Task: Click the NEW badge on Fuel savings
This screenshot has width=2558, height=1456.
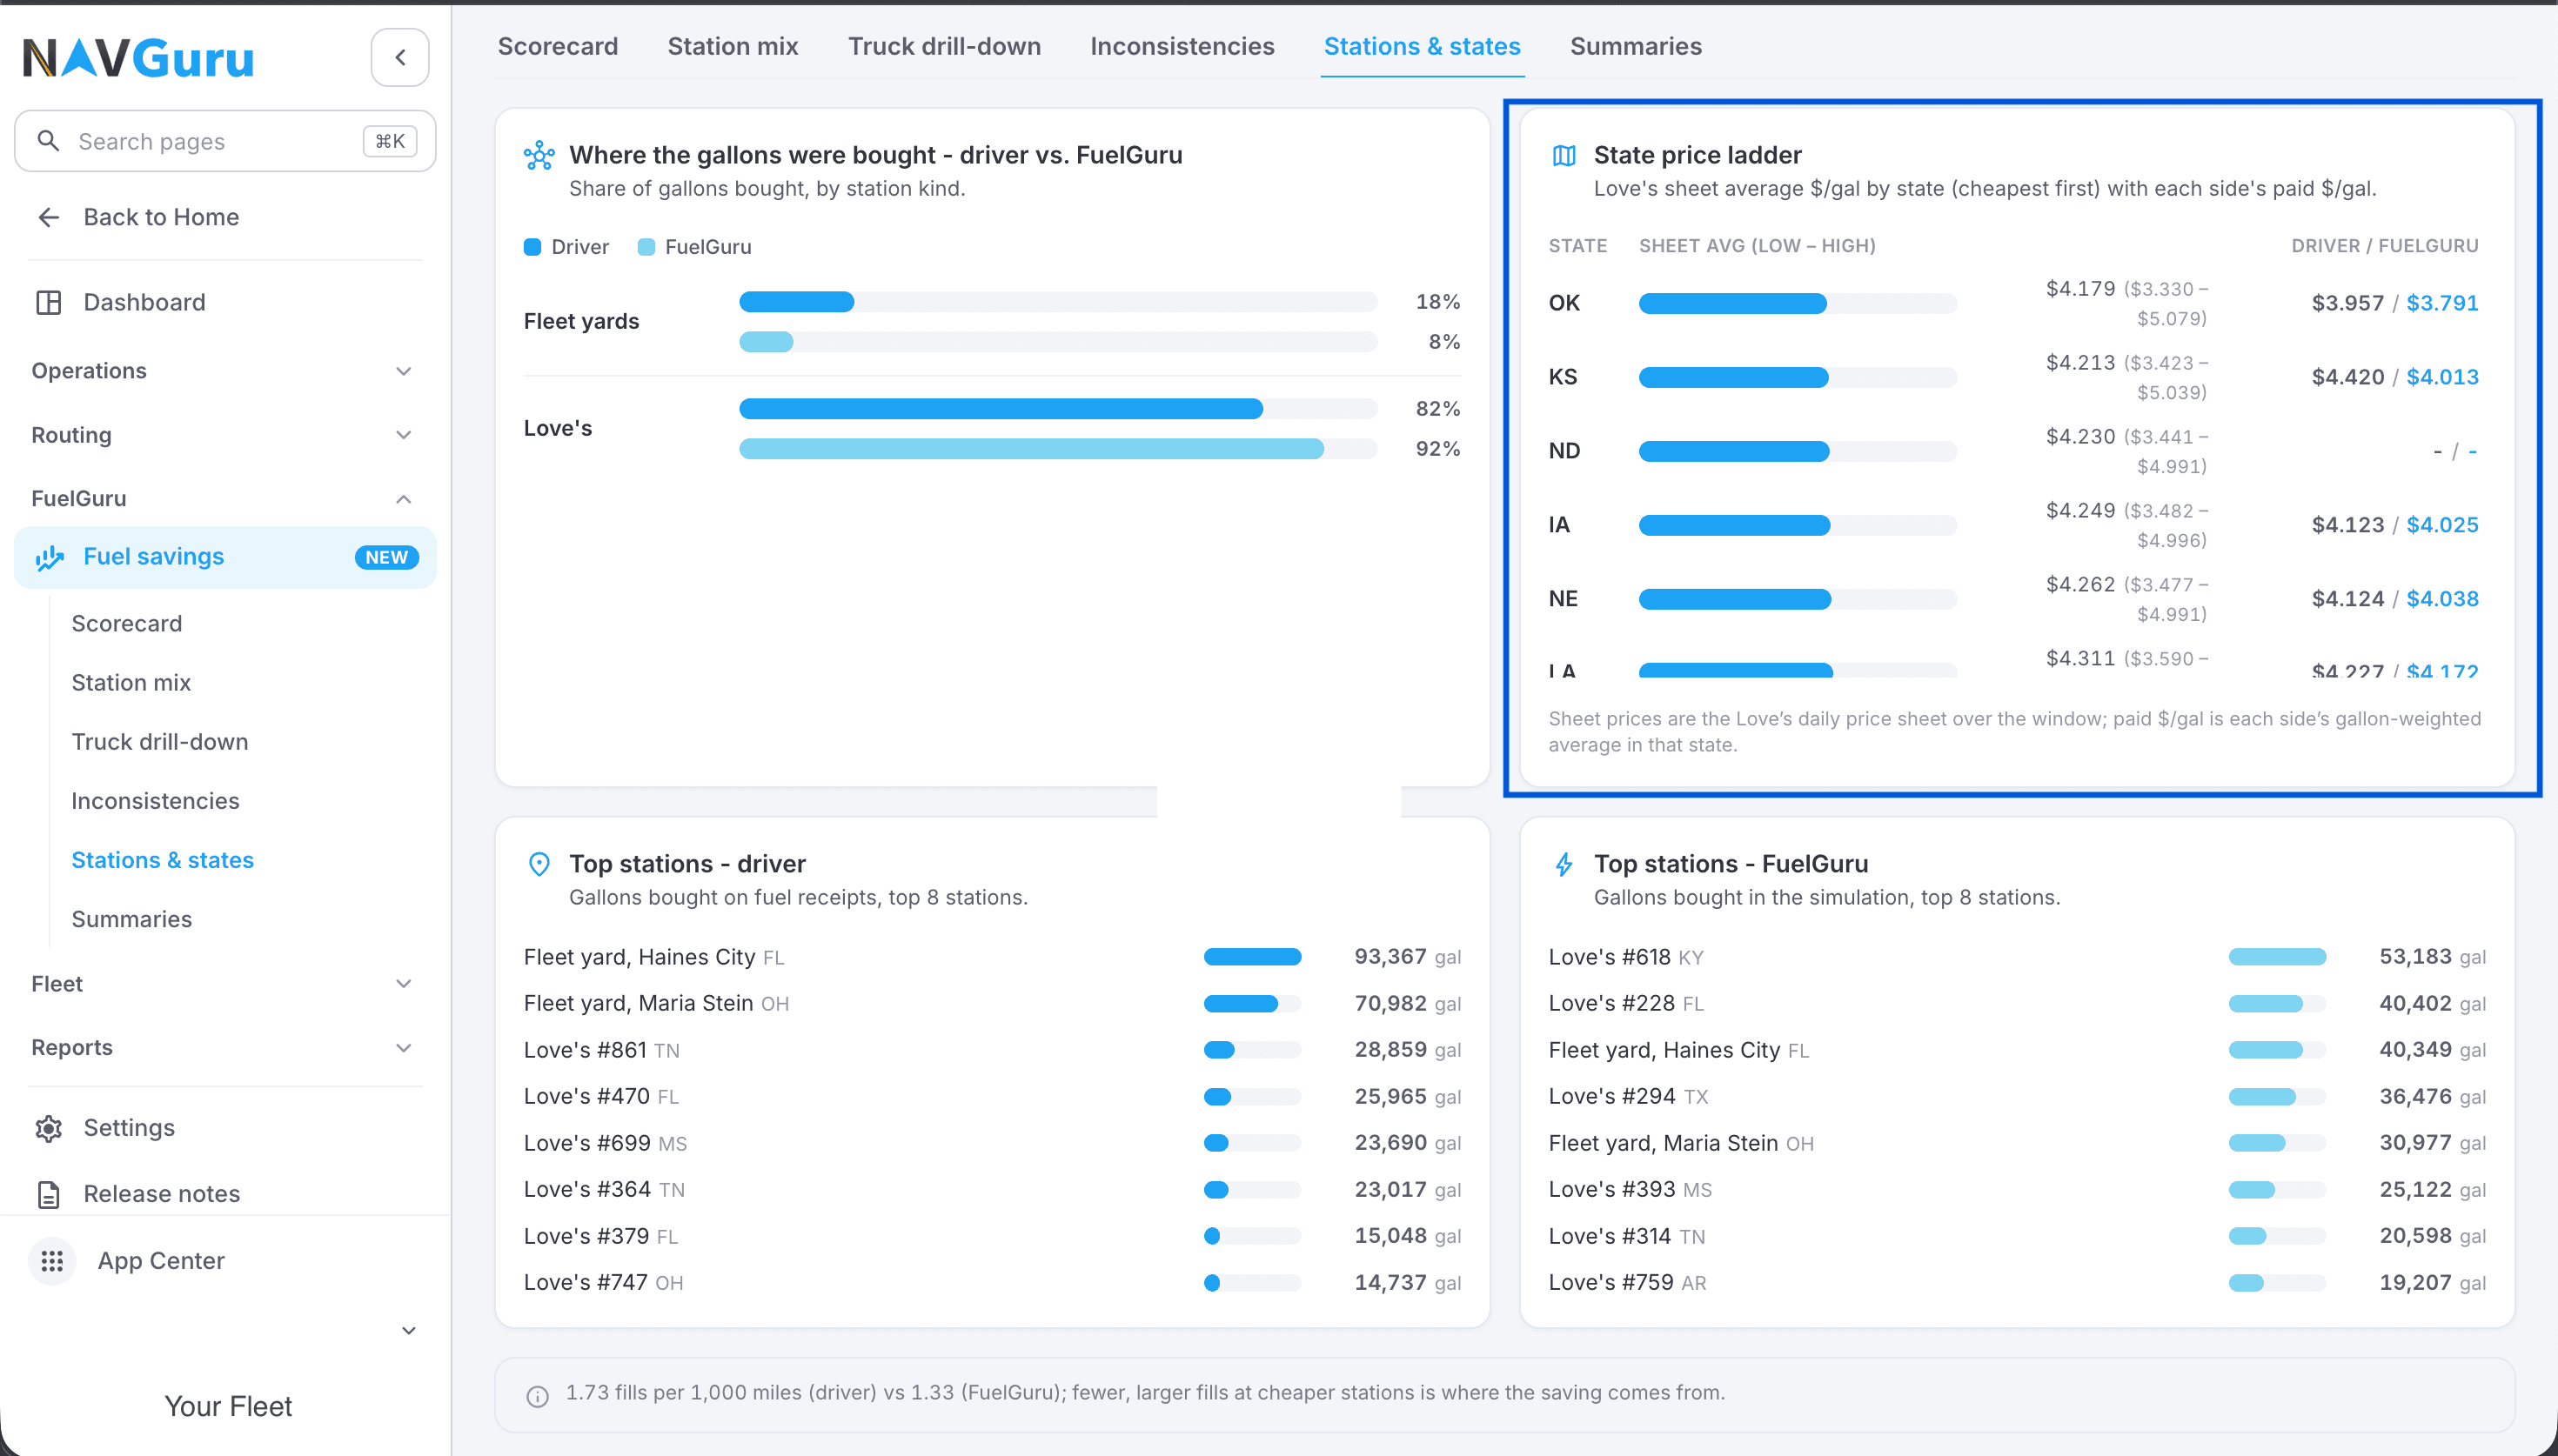Action: pyautogui.click(x=386, y=557)
